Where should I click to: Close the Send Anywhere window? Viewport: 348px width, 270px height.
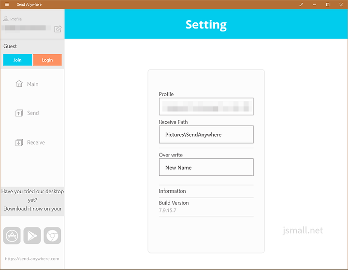tap(341, 4)
